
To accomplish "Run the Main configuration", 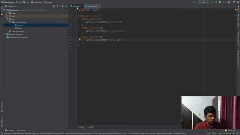I will point(212,2).
